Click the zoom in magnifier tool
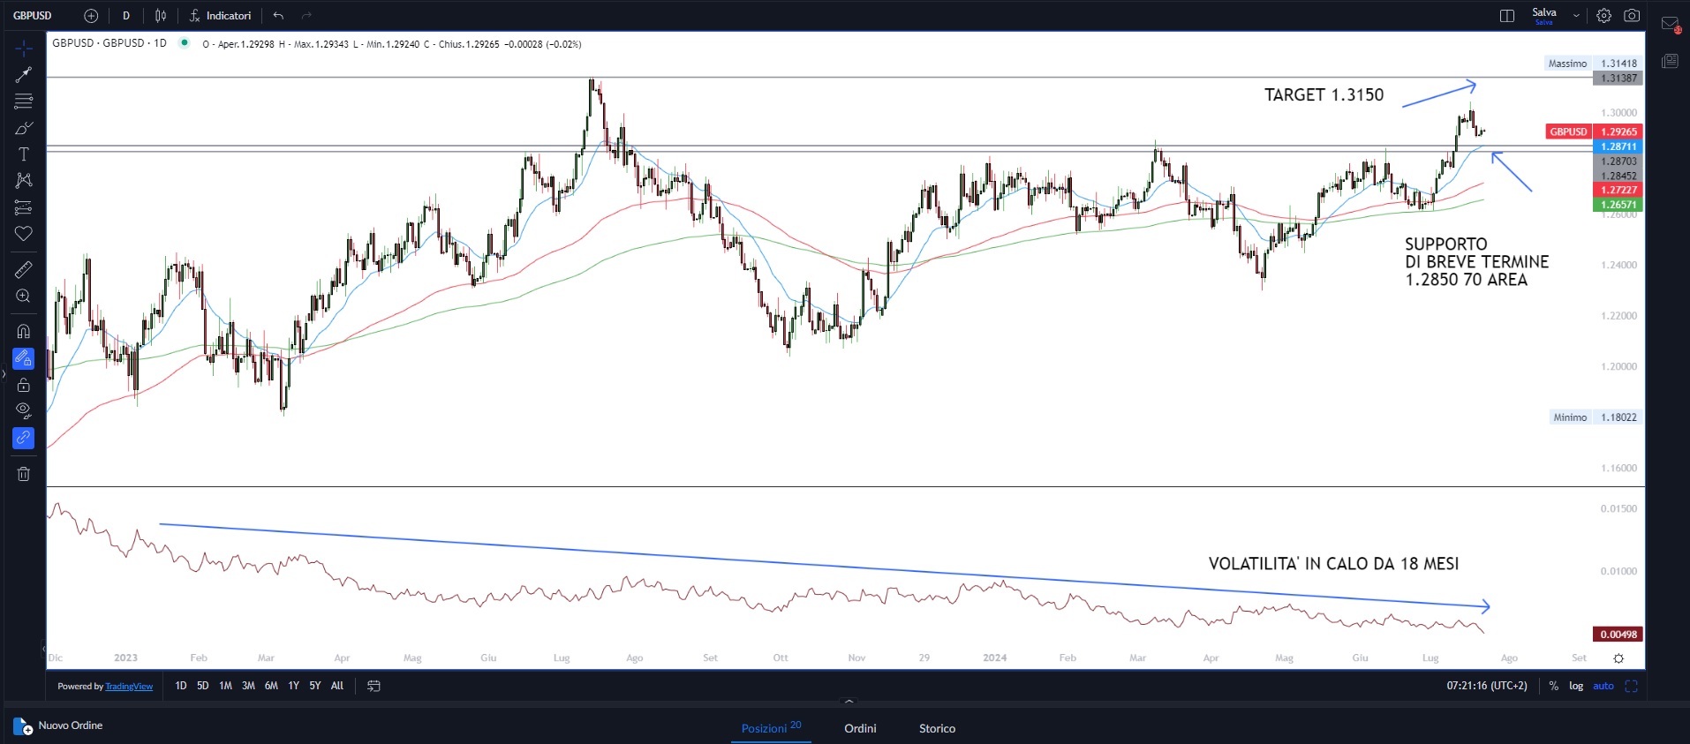The image size is (1690, 744). tap(24, 297)
